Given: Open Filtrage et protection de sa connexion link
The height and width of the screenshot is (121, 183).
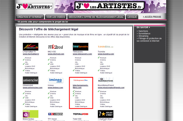Looking at the screenshot, I should [149, 40].
